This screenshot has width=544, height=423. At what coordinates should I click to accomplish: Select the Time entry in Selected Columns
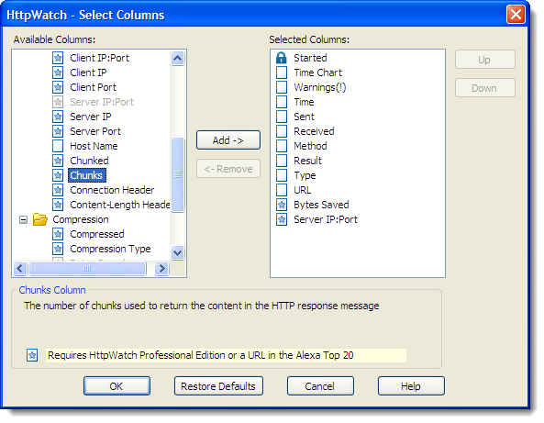pyautogui.click(x=304, y=102)
